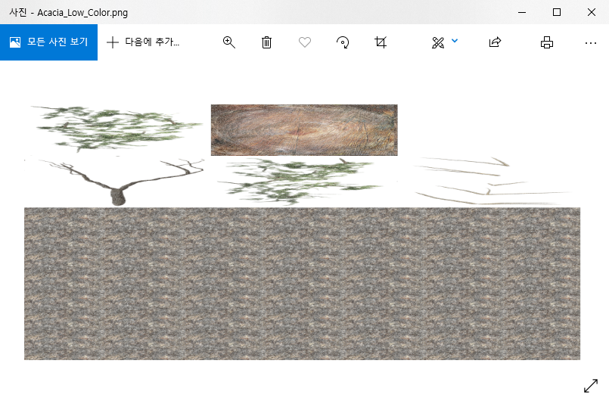The image size is (609, 404).
Task: Rotate the image with rotate icon
Action: (x=343, y=42)
